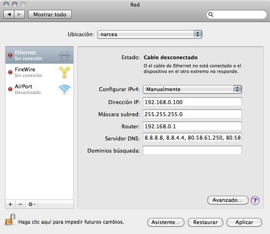This screenshot has height=234, width=270.
Task: Click the 'Haga clic aquí para impedir' text
Action: (71, 222)
